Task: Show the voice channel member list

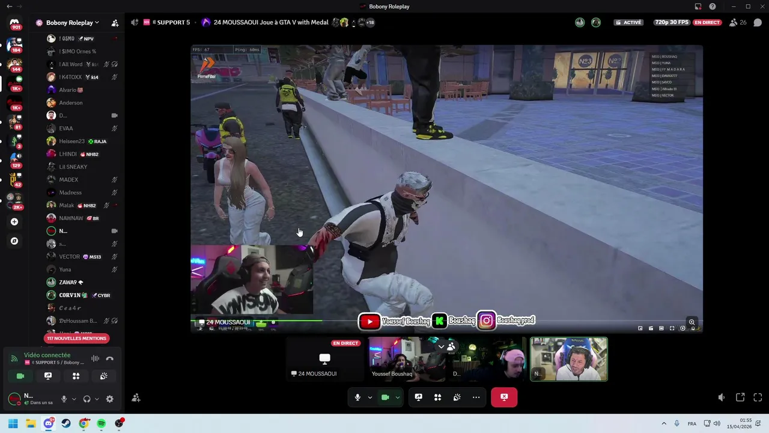Action: 737,22
